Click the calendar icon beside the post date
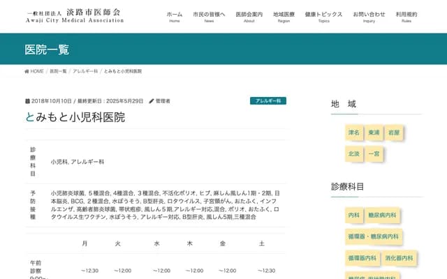Image resolution: width=447 pixels, height=279 pixels. [27, 101]
